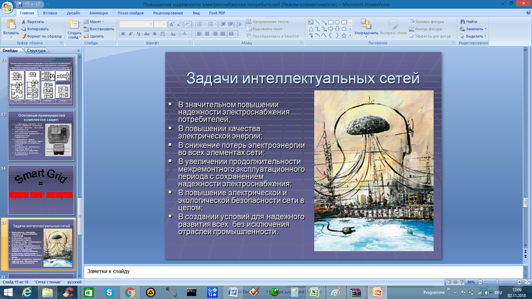Viewport: 532px width, 299px height.
Task: Open character spacing (AV) dropdown
Action: [163, 34]
